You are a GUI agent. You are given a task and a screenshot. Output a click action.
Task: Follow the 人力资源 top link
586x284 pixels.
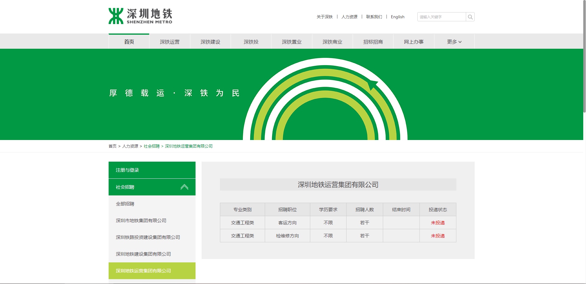[349, 17]
